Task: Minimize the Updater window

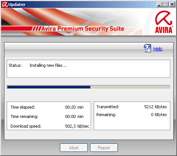Action: (x=159, y=4)
